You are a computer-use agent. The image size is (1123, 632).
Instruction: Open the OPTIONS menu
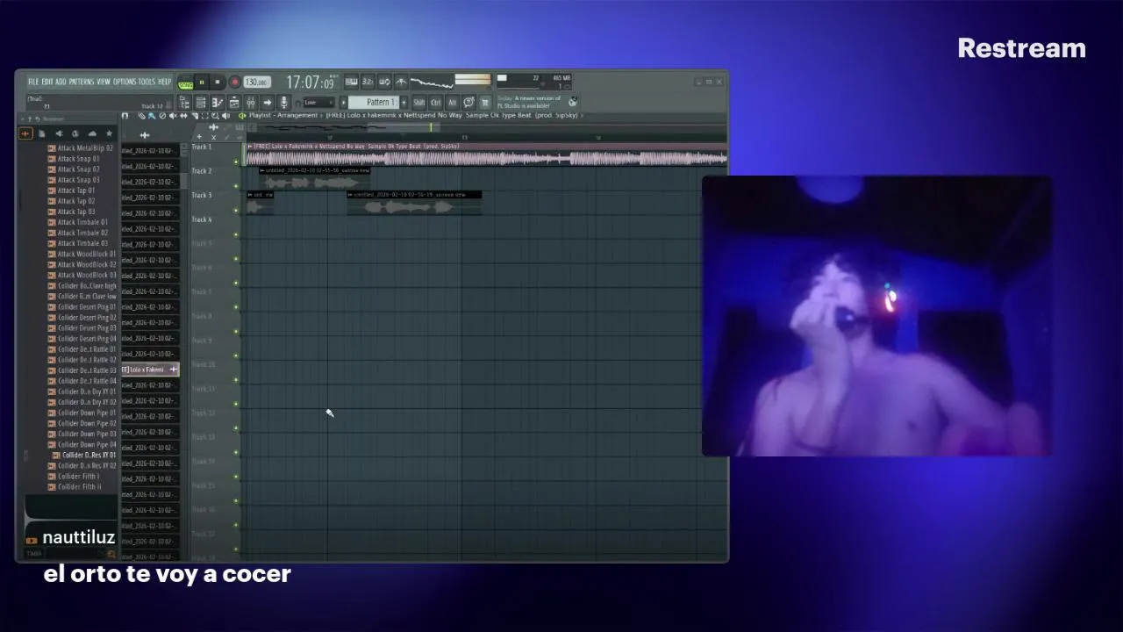pyautogui.click(x=125, y=82)
